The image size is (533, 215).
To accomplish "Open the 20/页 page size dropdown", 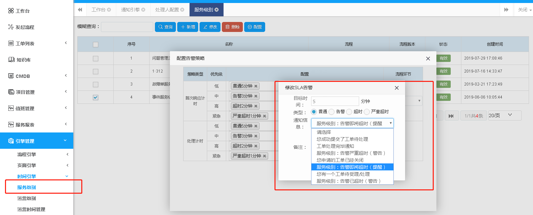I will click(504, 115).
